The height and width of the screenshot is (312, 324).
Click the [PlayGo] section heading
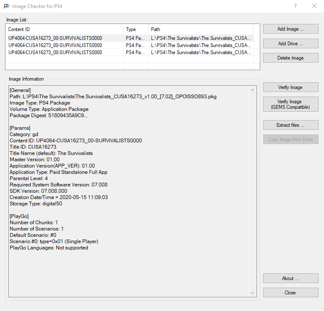click(x=19, y=216)
